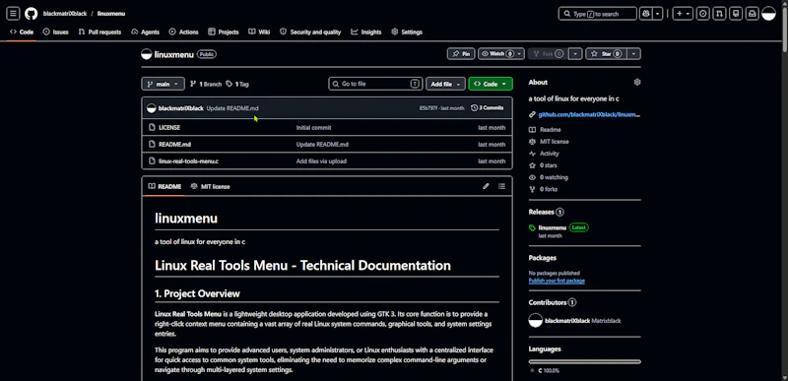Open the create new plus dropdown
The height and width of the screenshot is (381, 788).
683,14
